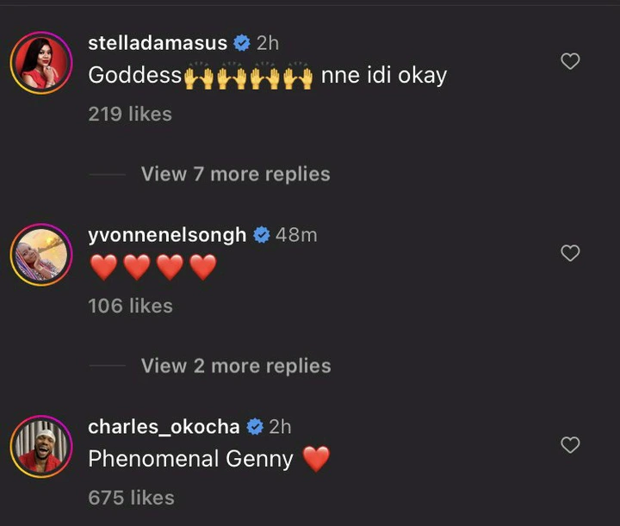
Task: Expand View 7 more replies
Action: point(235,174)
